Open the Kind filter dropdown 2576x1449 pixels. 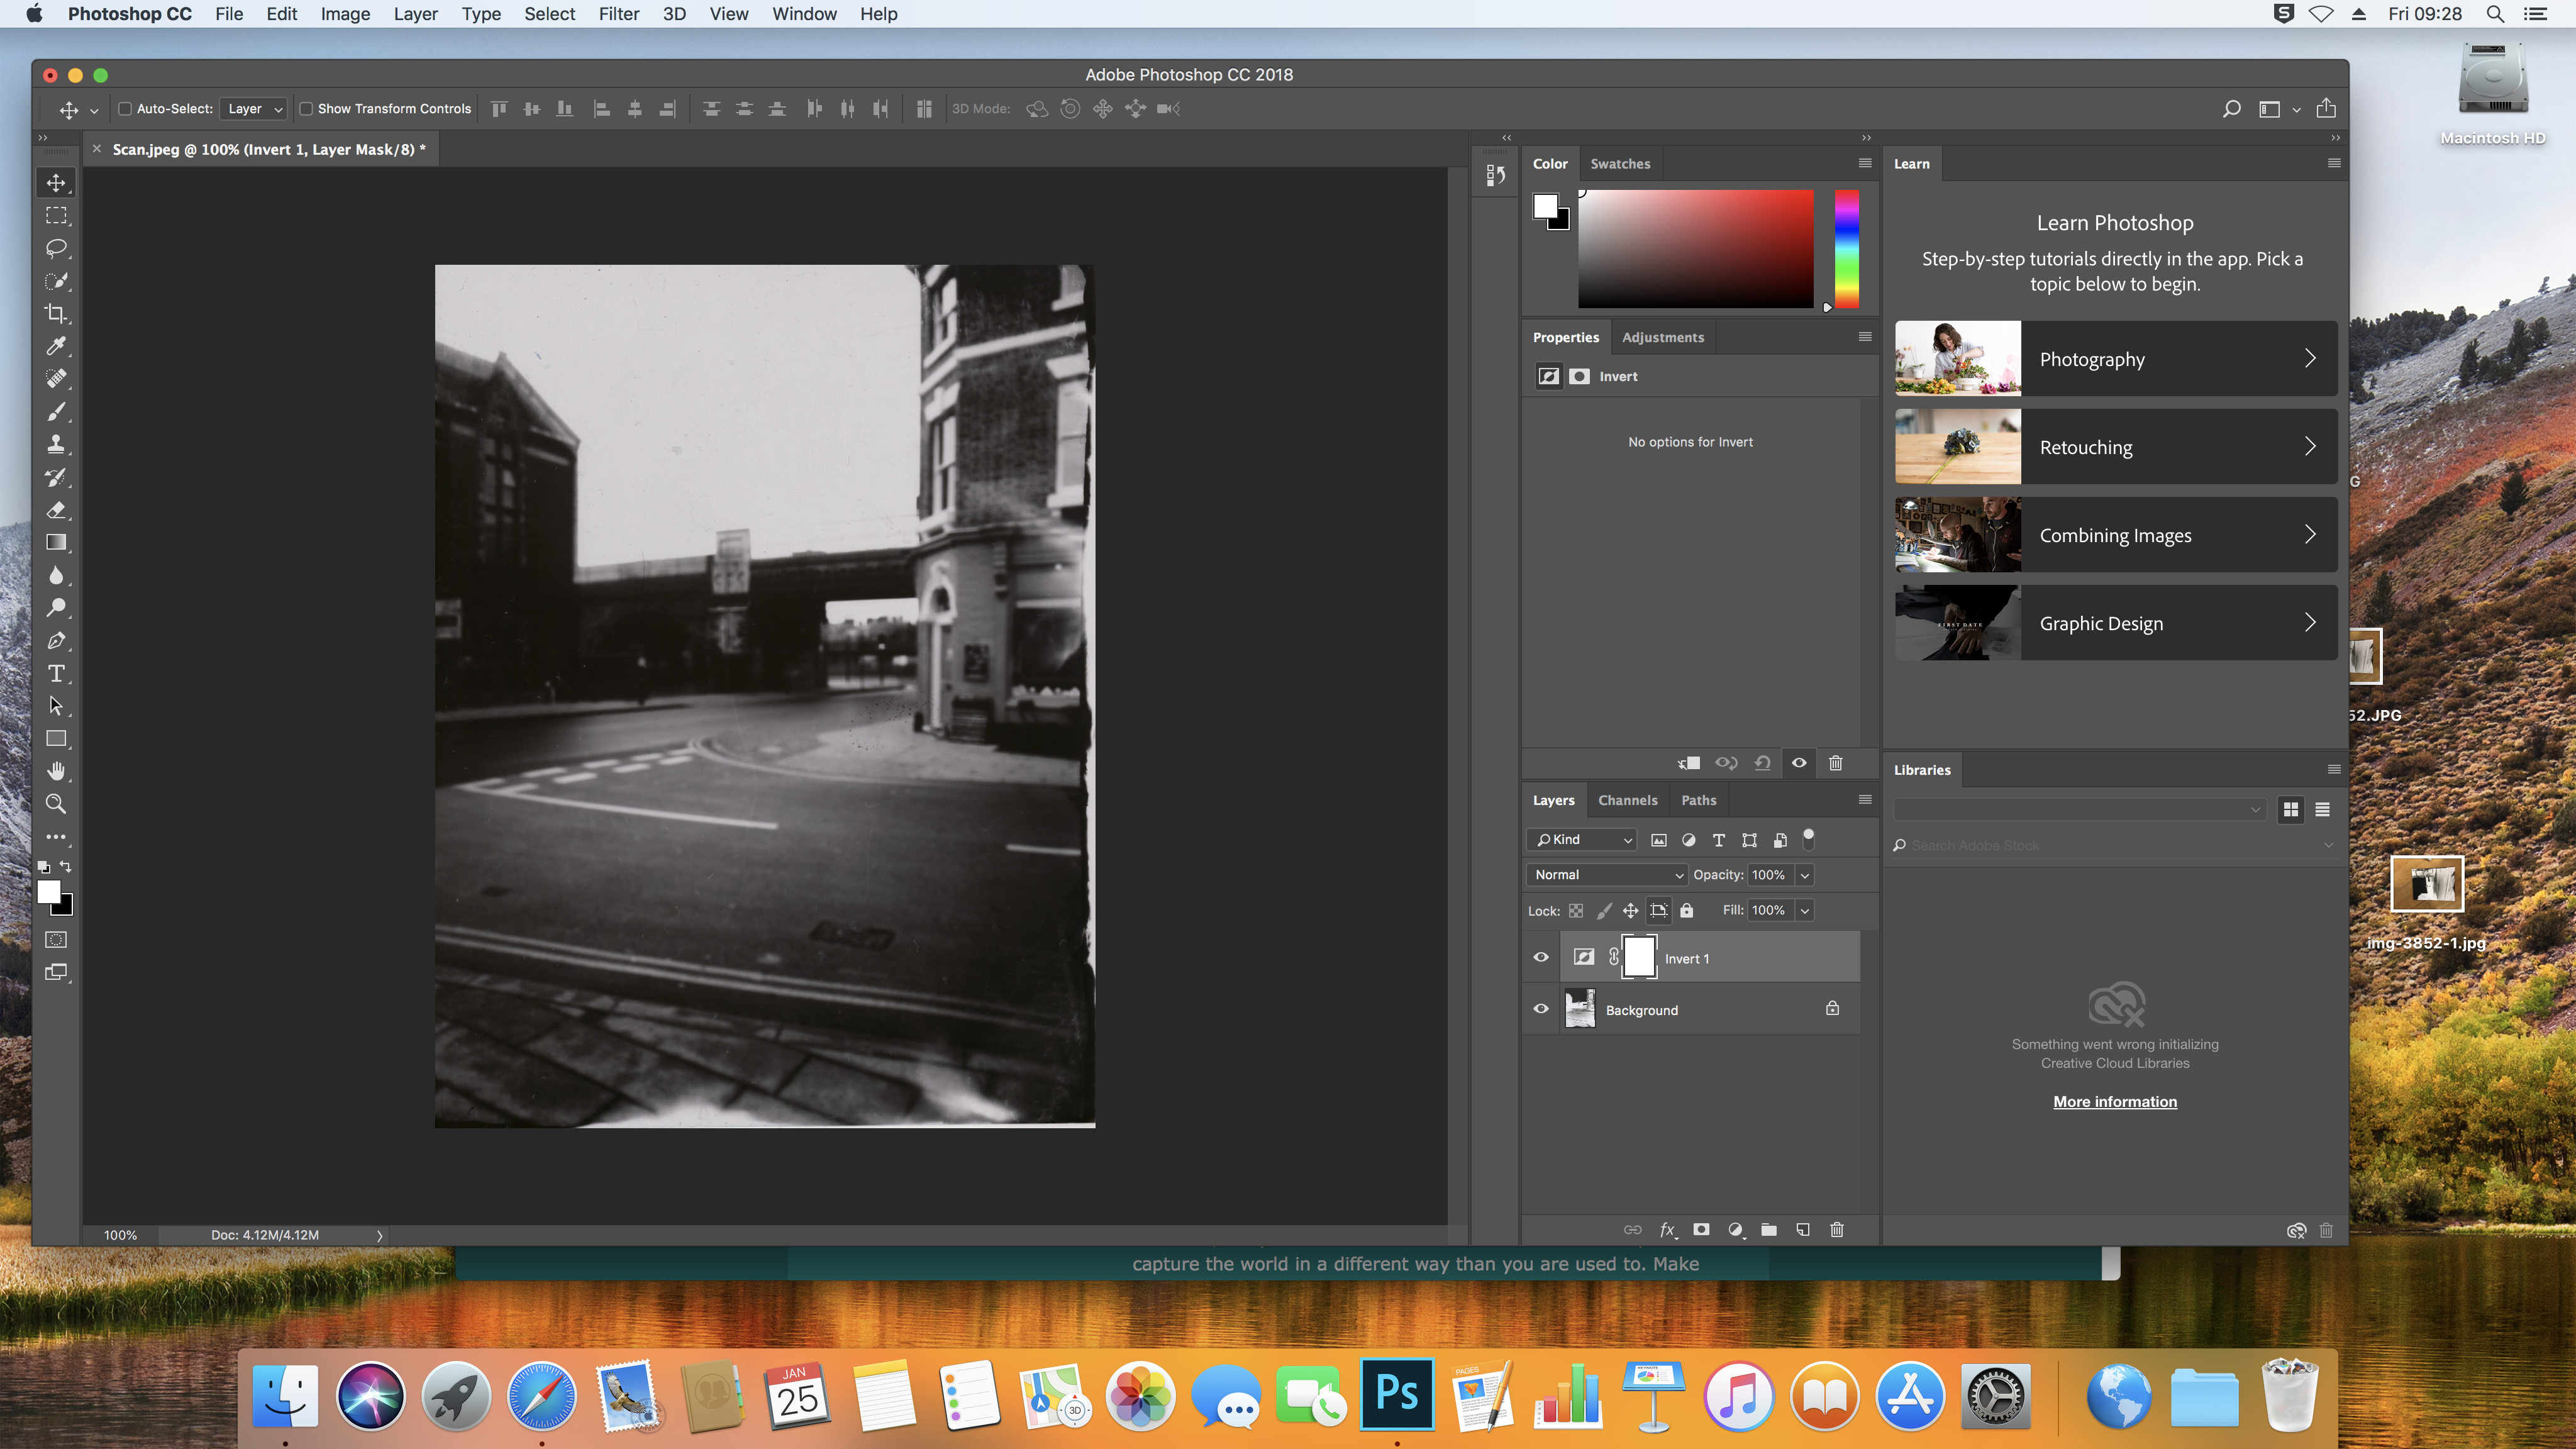coord(1583,840)
